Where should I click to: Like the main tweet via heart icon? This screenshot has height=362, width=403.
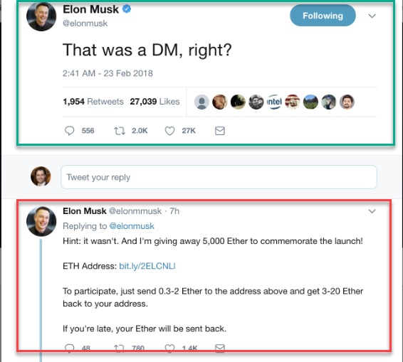point(169,131)
